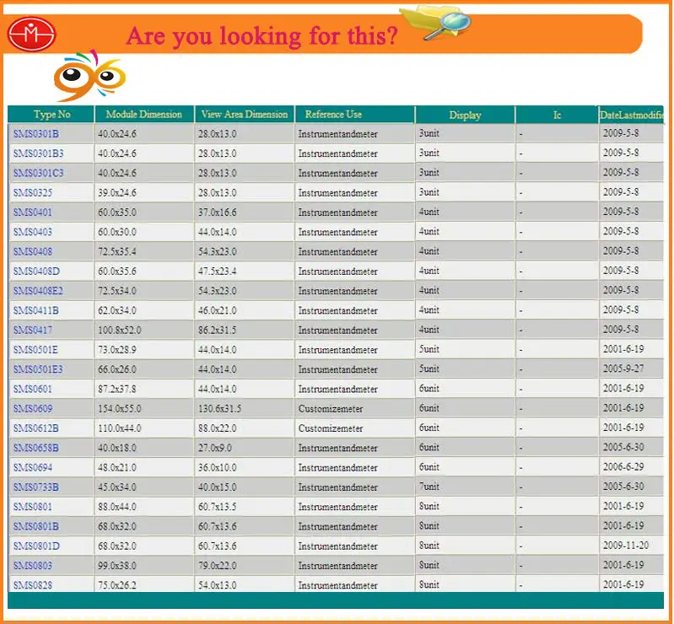Click the Ic column header
674x624 pixels.
point(557,116)
